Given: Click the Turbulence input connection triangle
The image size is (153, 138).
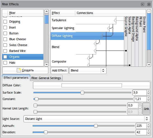Looking at the screenshot, I should coord(115,21).
